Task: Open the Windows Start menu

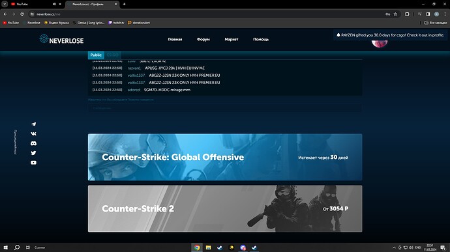Action: click(5, 247)
